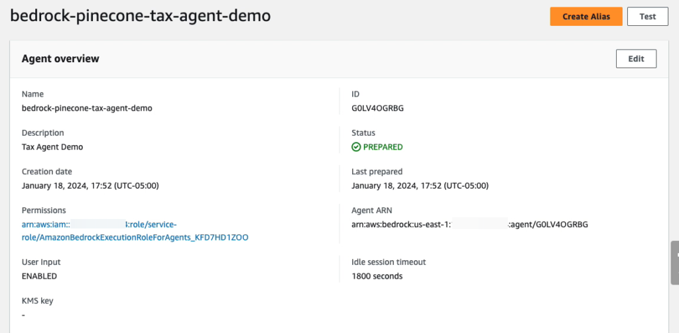Viewport: 679px width, 333px height.
Task: Select the Last prepared date value
Action: (420, 186)
